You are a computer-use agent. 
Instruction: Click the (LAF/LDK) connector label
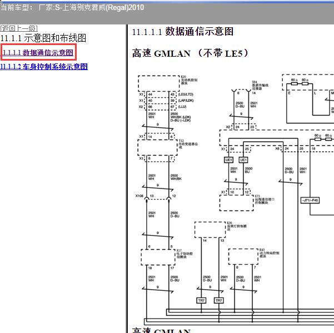click(x=186, y=101)
